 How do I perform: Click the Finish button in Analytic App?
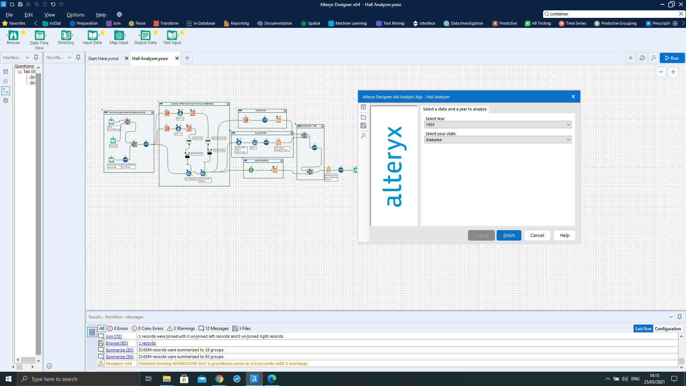(509, 236)
